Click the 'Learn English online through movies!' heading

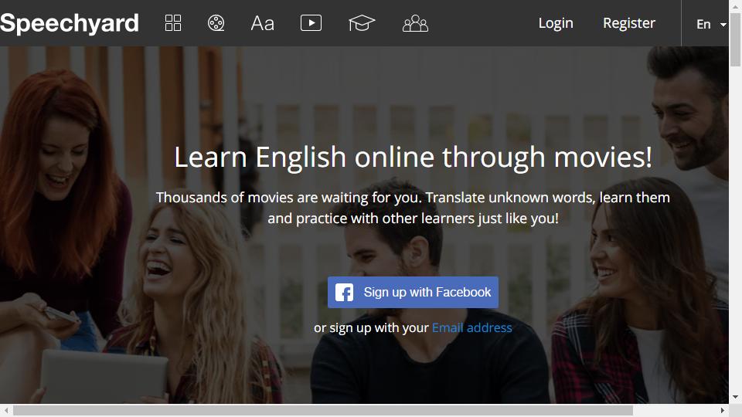413,158
